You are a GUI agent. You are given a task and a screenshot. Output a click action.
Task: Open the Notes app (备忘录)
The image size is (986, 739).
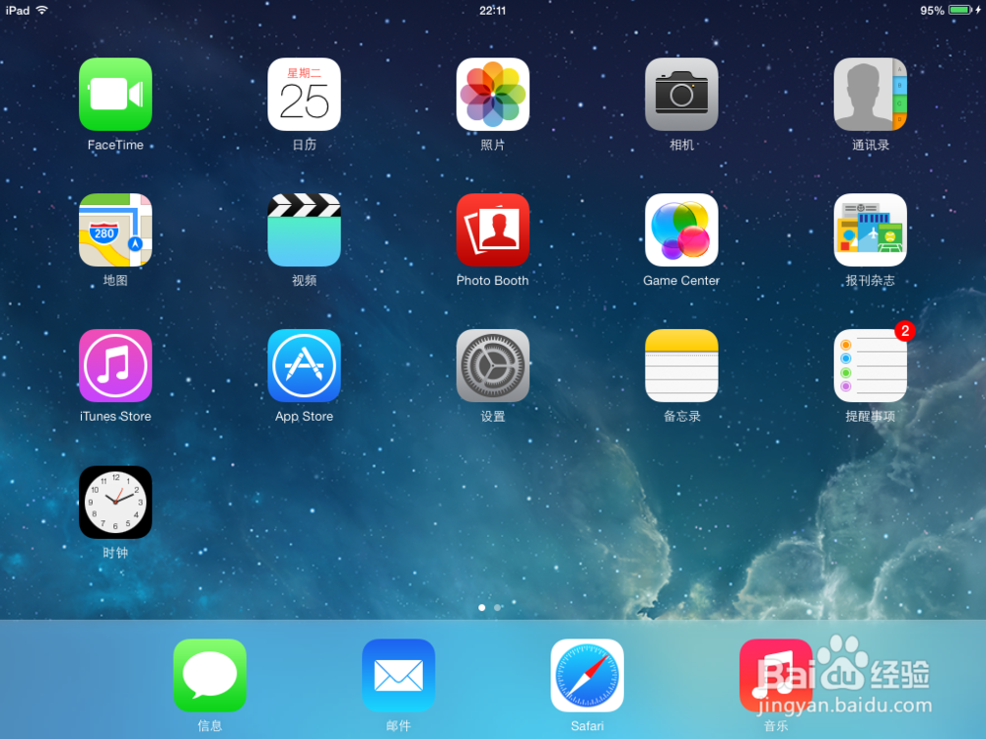pyautogui.click(x=681, y=366)
